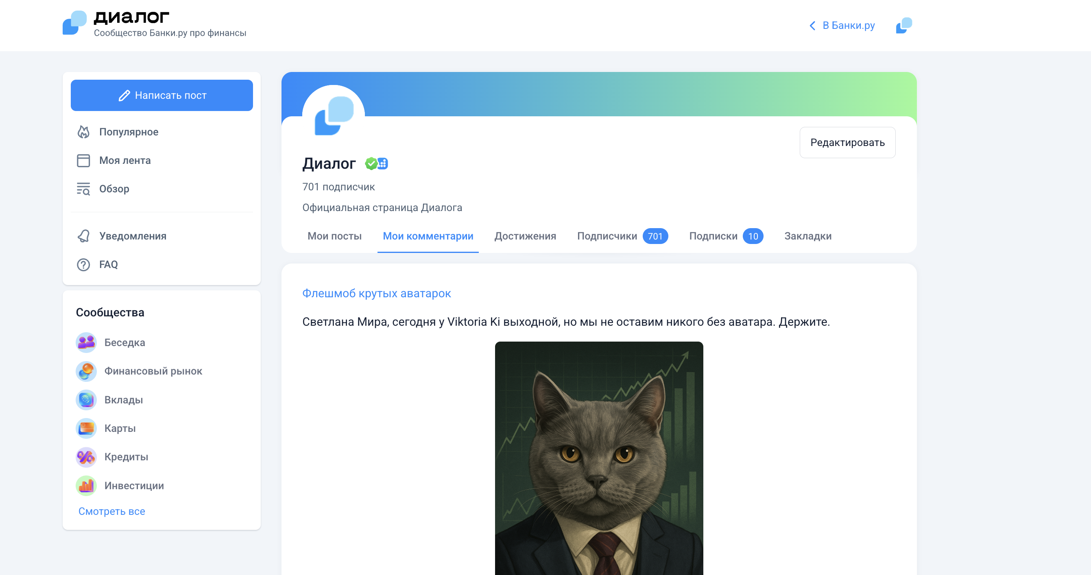Viewport: 1091px width, 575px height.
Task: Click the Сообщество Банки.ру про финансы tagline
Action: click(170, 33)
